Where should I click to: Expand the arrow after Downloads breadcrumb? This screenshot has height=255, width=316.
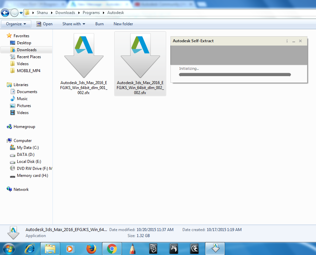pos(79,13)
